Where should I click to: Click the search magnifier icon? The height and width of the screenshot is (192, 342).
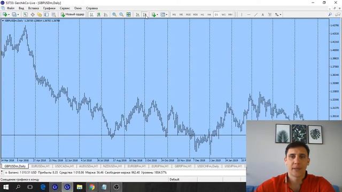330,14
